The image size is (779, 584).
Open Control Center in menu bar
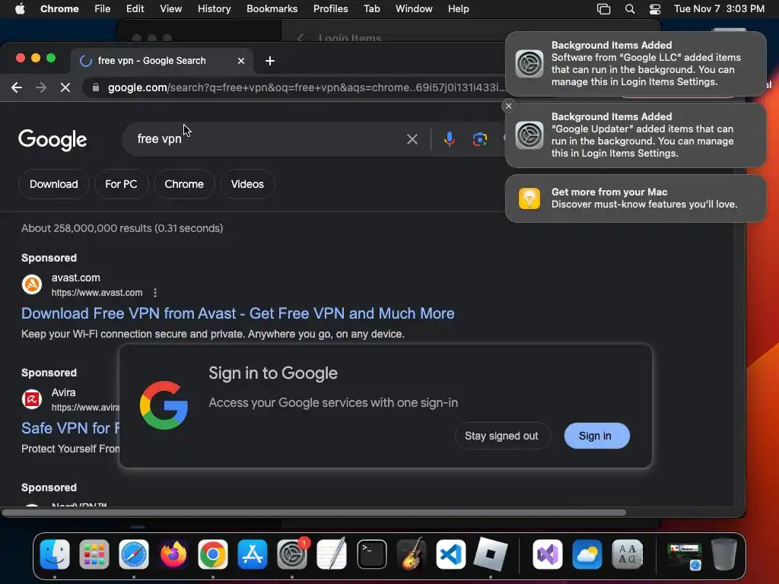(655, 9)
